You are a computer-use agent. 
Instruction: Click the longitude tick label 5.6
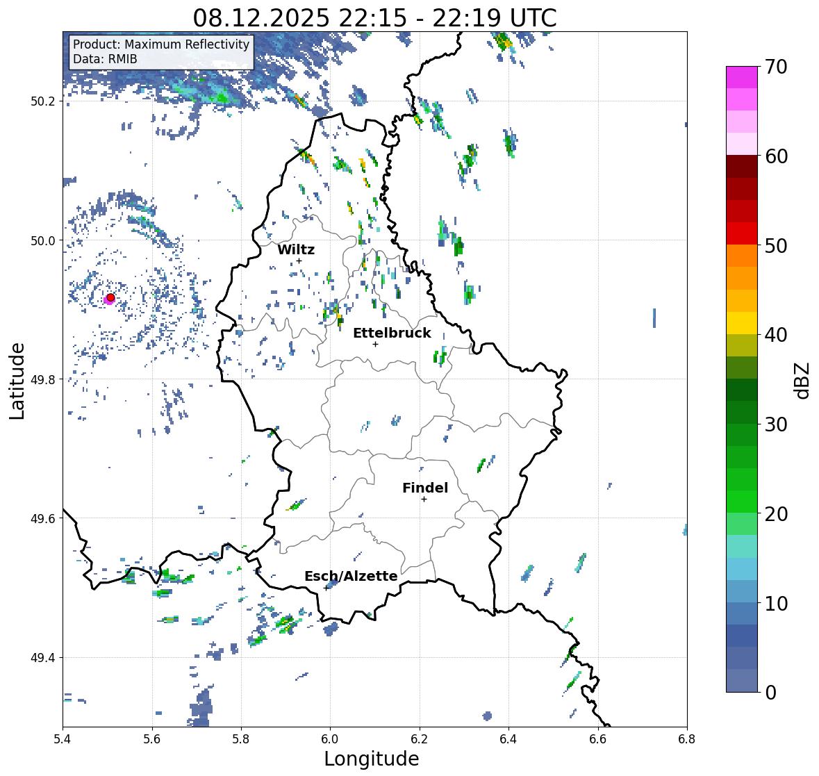coord(152,739)
